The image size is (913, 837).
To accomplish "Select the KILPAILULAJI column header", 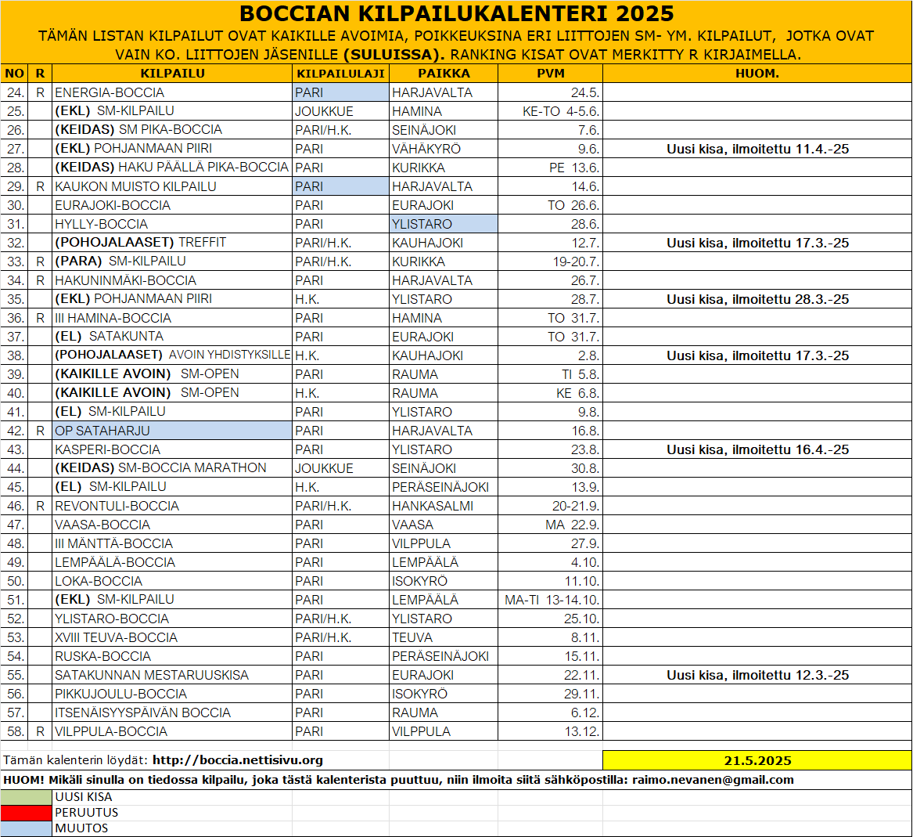I will point(340,74).
